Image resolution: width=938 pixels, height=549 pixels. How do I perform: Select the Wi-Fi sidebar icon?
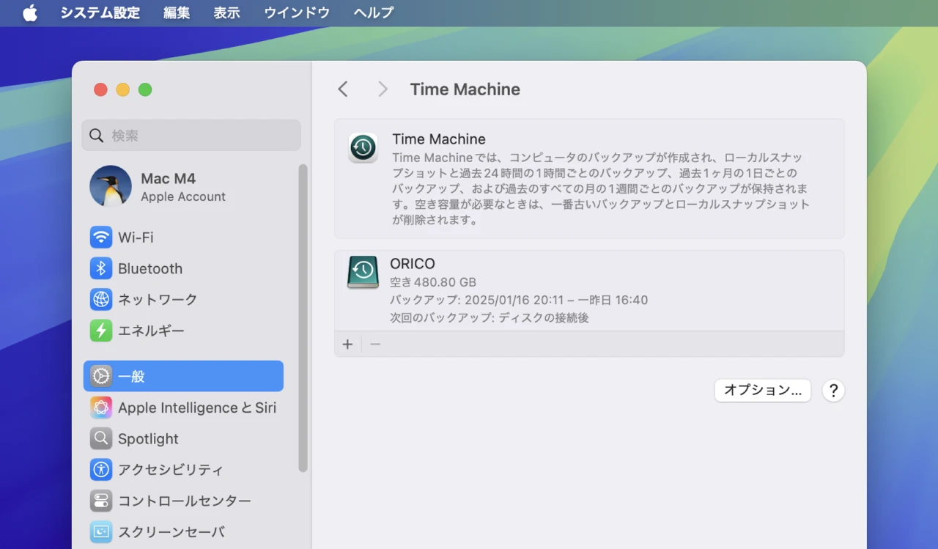pos(101,237)
